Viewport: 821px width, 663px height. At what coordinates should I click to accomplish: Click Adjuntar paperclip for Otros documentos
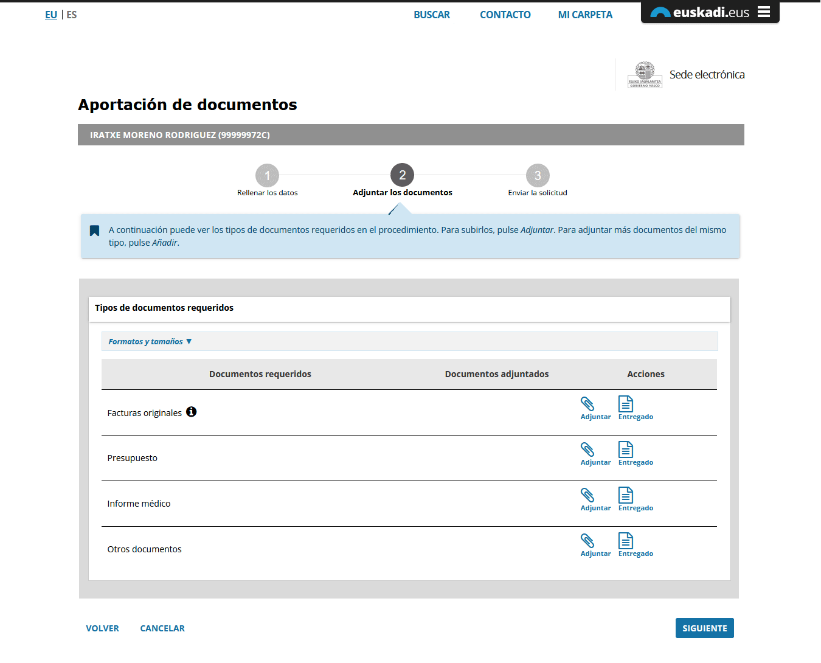click(588, 542)
